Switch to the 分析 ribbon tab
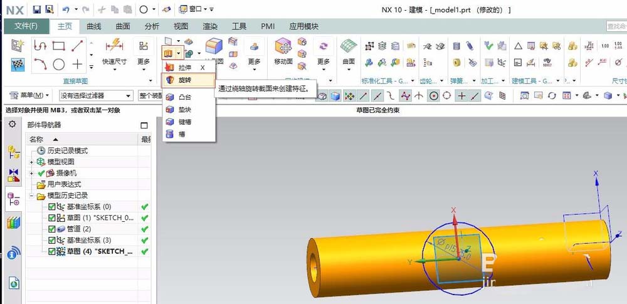Viewport: 627px width, 304px height. [x=152, y=27]
